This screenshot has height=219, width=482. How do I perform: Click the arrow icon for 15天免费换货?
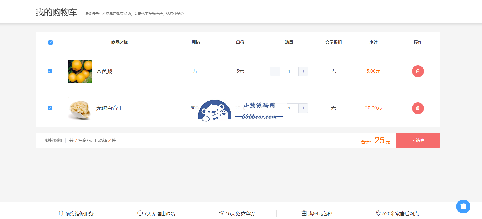222,213
